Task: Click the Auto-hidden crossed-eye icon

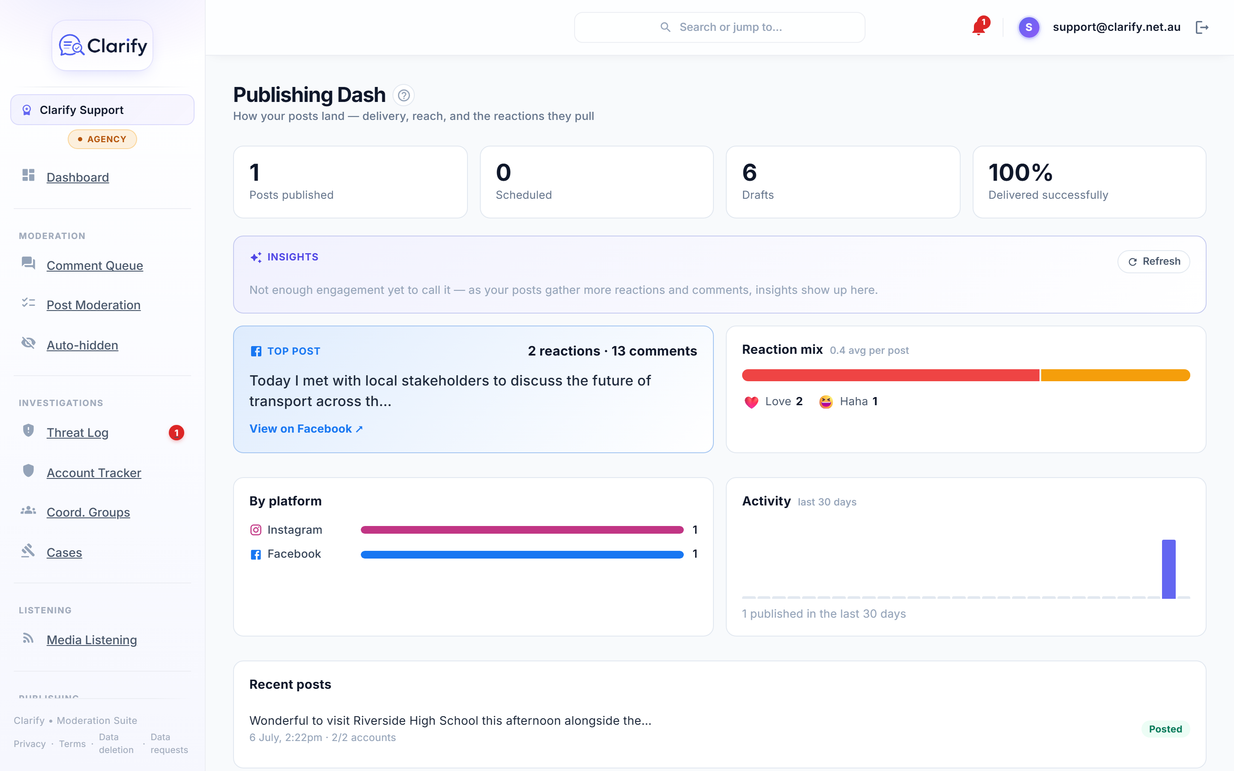Action: coord(29,343)
